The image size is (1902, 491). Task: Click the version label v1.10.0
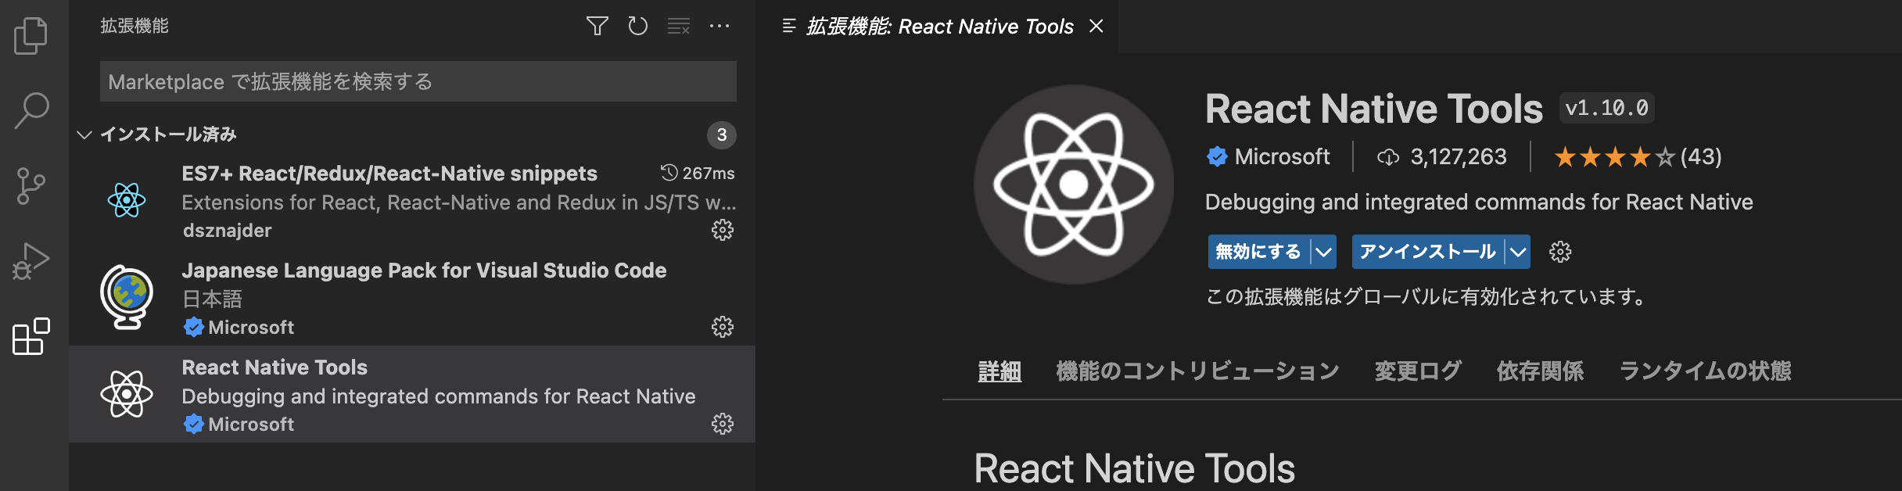[x=1607, y=108]
